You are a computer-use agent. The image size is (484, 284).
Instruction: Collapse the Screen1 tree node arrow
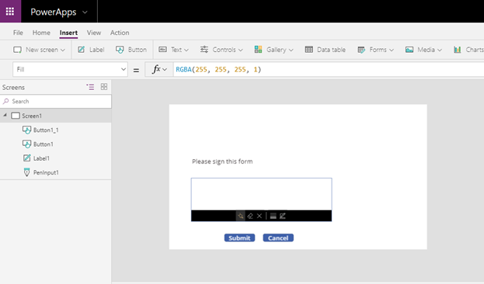point(5,115)
